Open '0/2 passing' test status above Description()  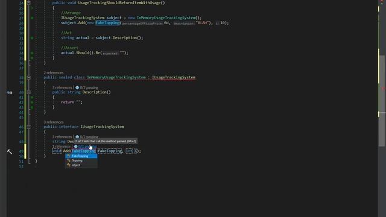(x=89, y=87)
